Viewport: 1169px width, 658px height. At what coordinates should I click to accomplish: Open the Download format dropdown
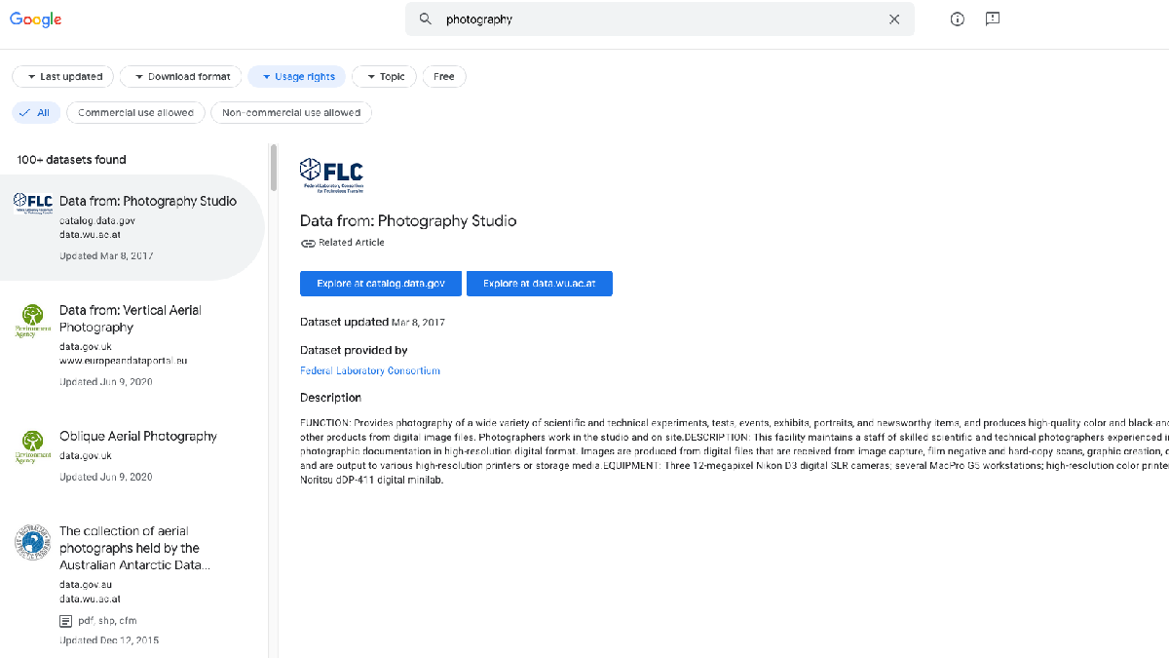(x=180, y=76)
